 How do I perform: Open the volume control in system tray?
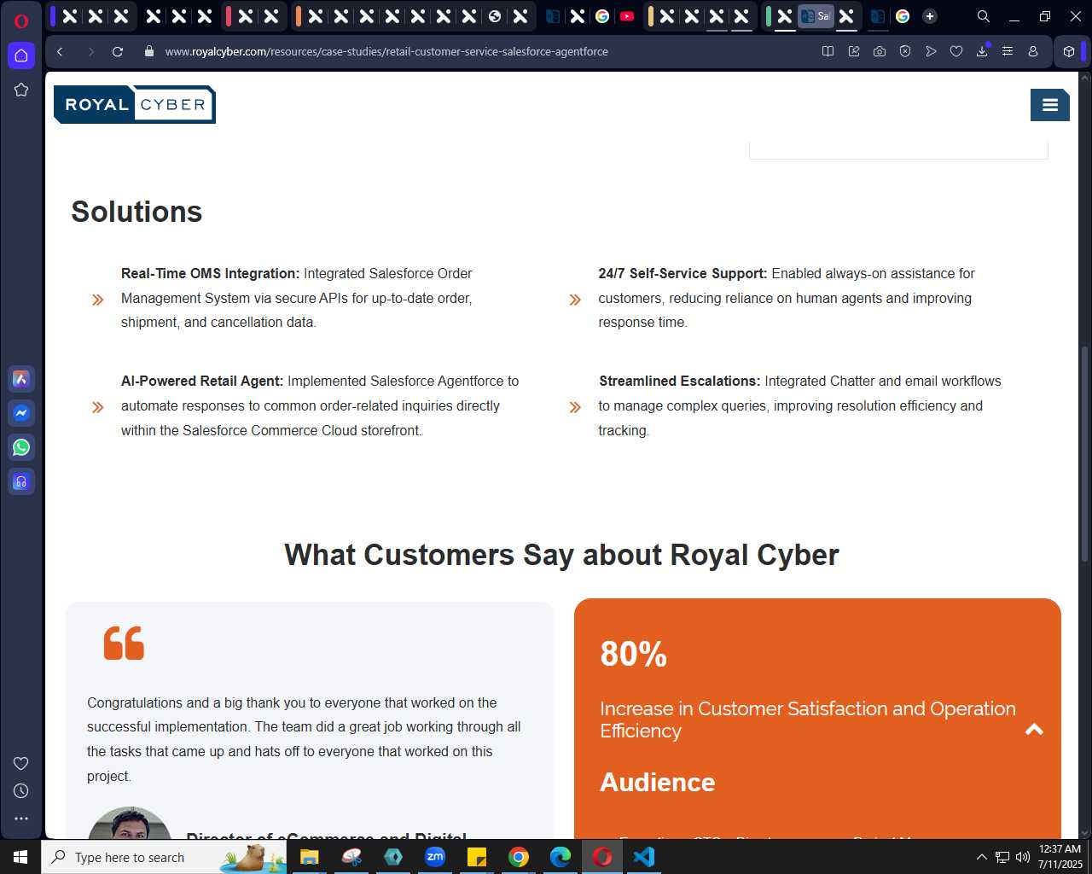click(1022, 857)
